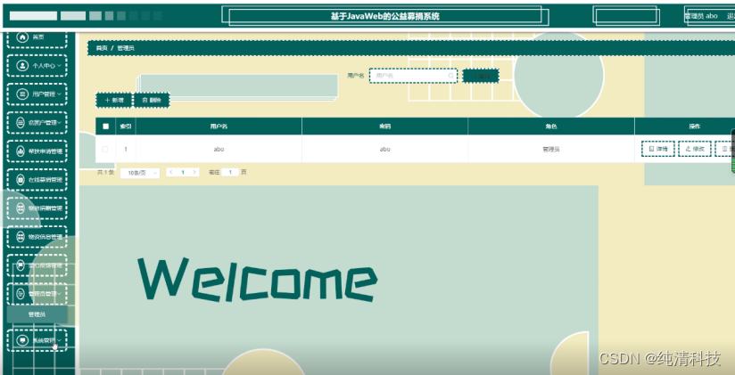This screenshot has height=375, width=735.
Task: Go to the previous page arrow
Action: (171, 172)
